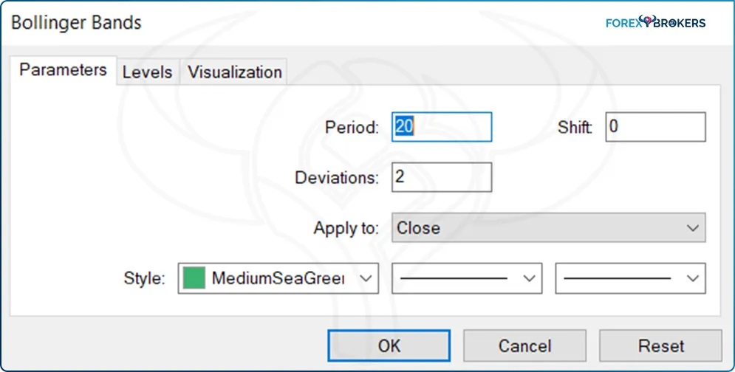Expand the line width dropdown
The height and width of the screenshot is (372, 735).
coord(630,279)
